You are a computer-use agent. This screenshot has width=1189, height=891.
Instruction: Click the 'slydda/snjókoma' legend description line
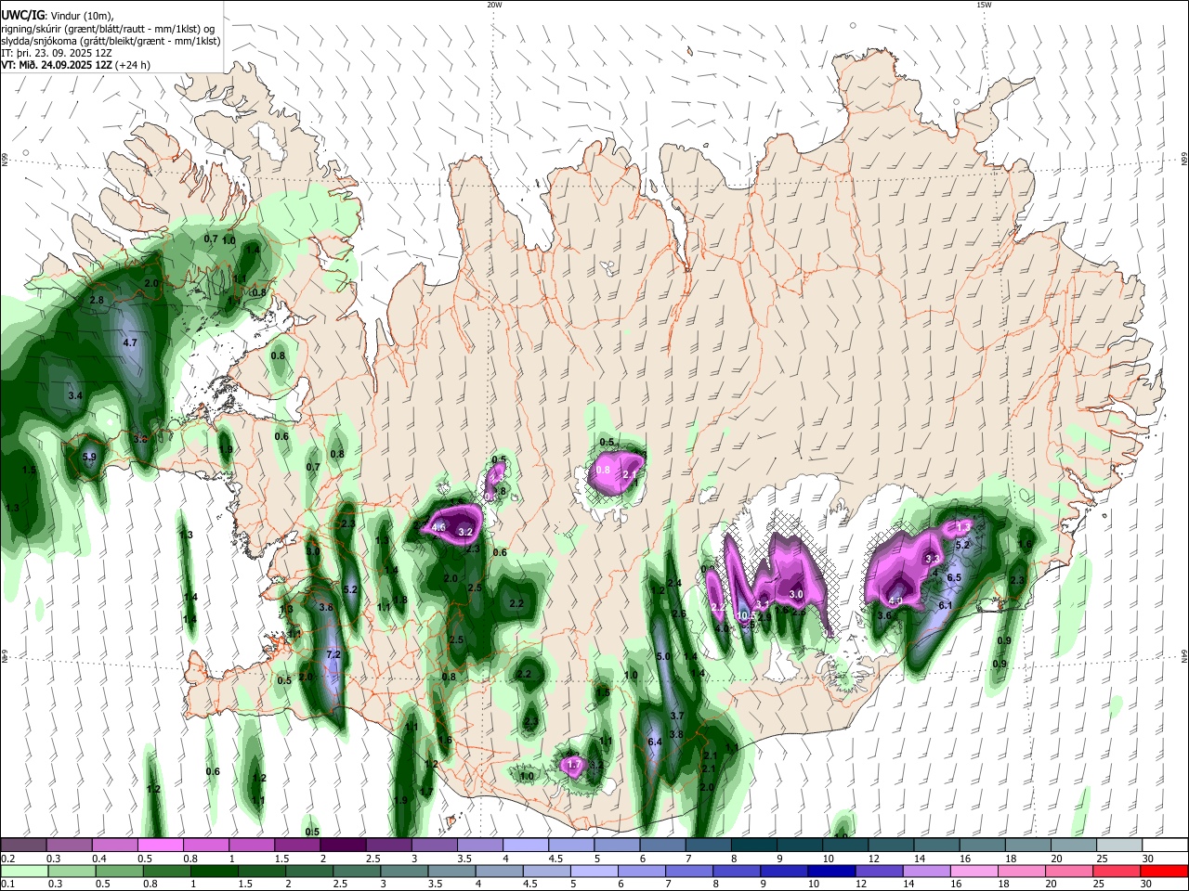pyautogui.click(x=111, y=41)
